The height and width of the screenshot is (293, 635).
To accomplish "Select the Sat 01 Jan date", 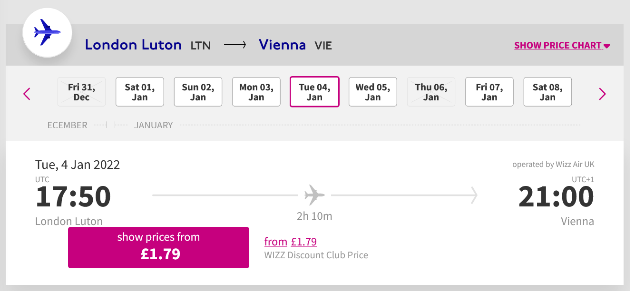I will 139,91.
